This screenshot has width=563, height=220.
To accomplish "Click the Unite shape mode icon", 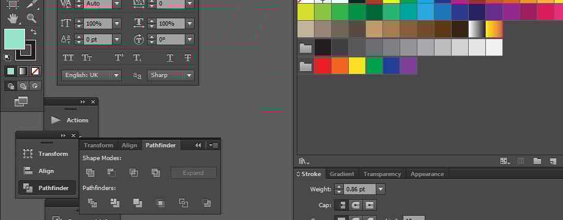I will (x=90, y=173).
